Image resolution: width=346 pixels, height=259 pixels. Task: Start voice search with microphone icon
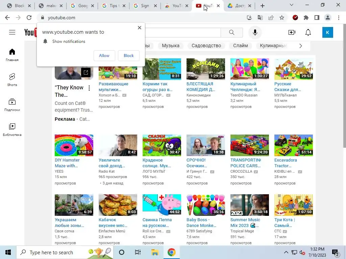pyautogui.click(x=255, y=33)
